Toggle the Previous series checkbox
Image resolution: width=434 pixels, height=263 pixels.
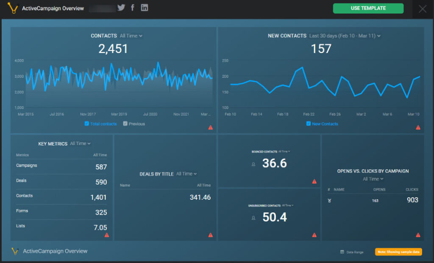click(125, 124)
